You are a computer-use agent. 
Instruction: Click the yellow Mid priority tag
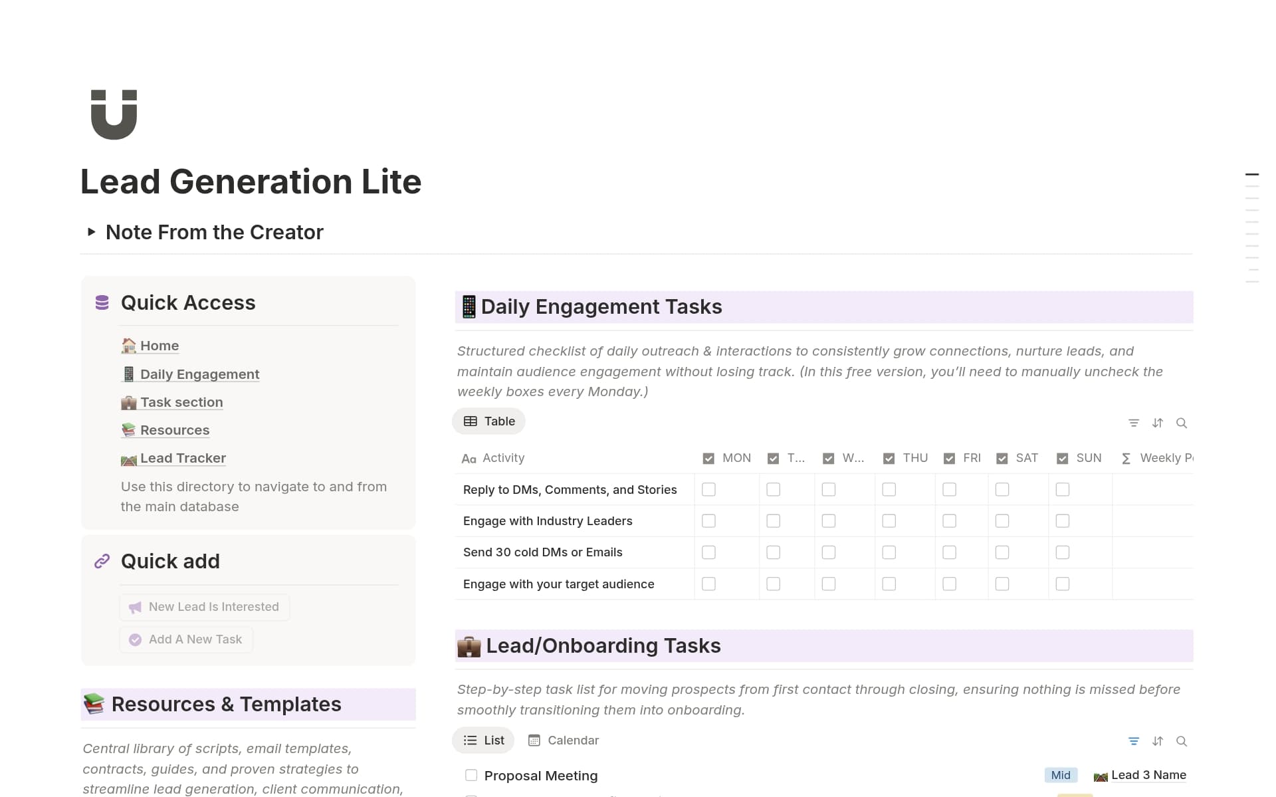pos(1060,774)
